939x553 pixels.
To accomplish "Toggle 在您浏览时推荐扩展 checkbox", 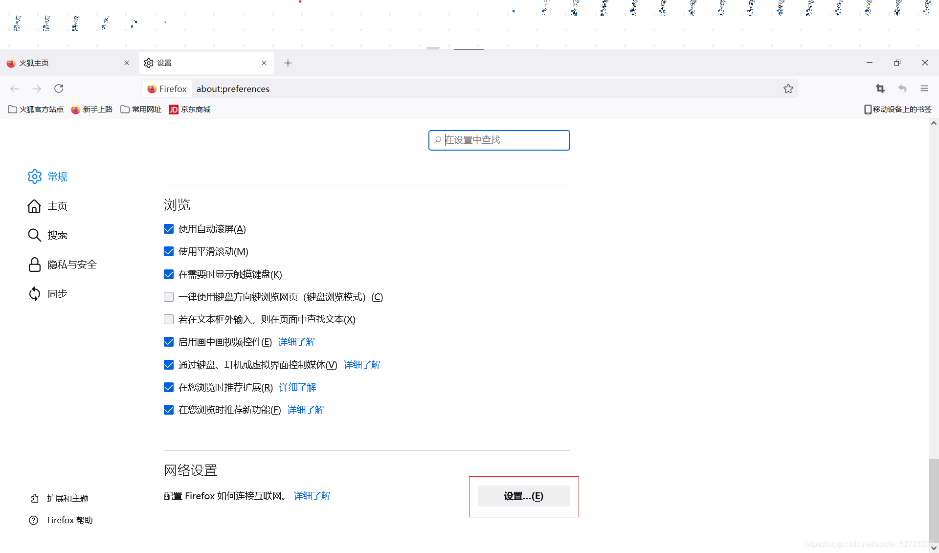I will 169,387.
